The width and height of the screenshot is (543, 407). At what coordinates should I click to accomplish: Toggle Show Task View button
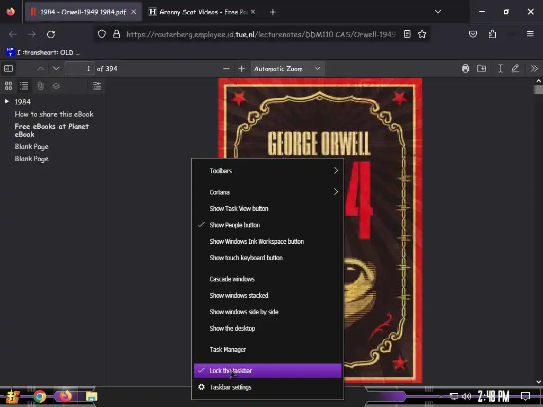tap(267, 209)
